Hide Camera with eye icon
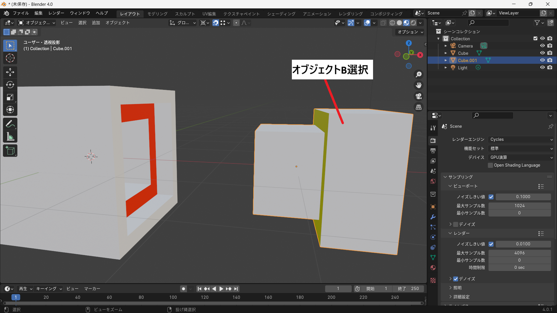The height and width of the screenshot is (313, 557). (x=542, y=46)
